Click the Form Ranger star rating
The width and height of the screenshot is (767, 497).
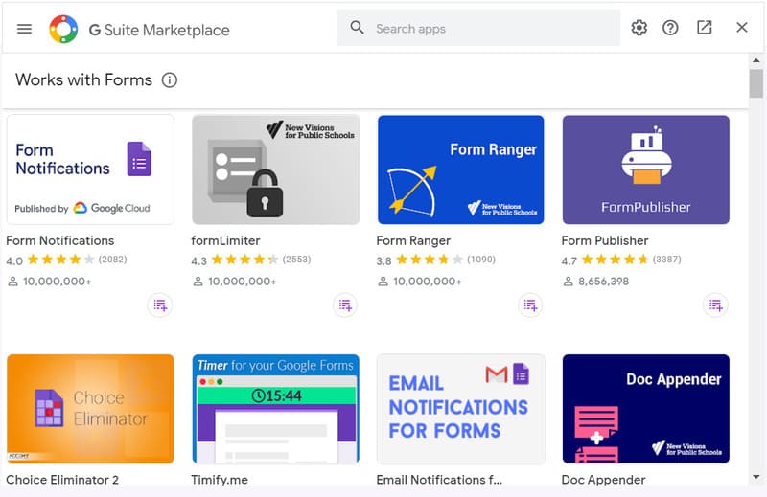[430, 260]
